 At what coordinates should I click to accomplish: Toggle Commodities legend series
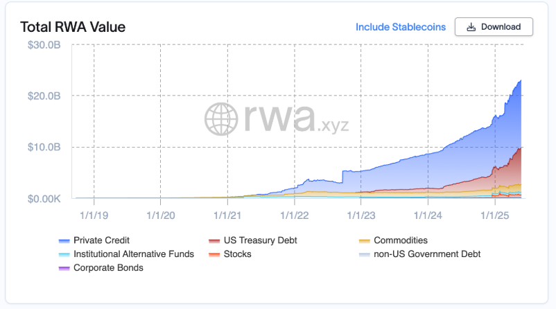coord(401,240)
